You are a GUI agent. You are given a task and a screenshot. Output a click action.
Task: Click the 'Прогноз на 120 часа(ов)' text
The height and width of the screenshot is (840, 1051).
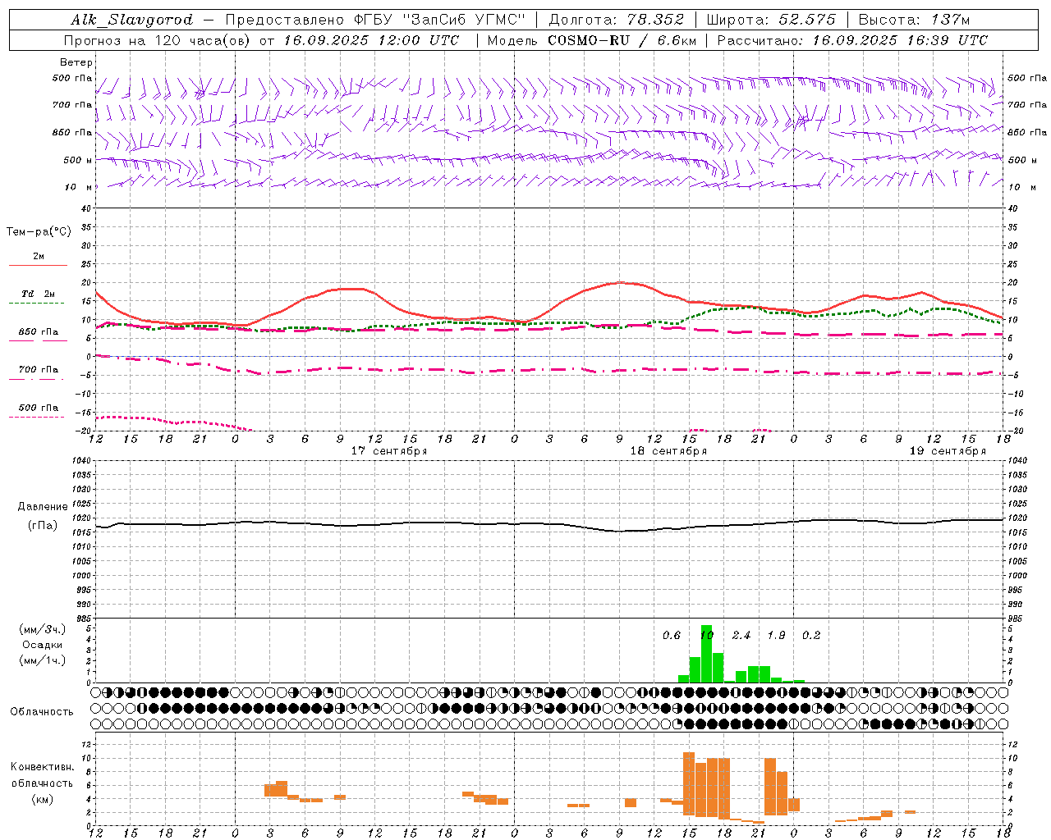pos(157,40)
